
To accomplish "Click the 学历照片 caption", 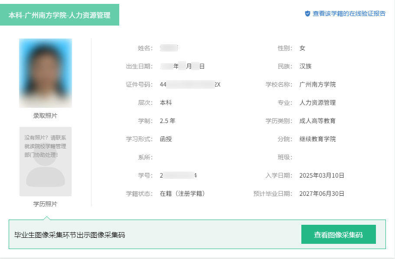I will click(46, 204).
